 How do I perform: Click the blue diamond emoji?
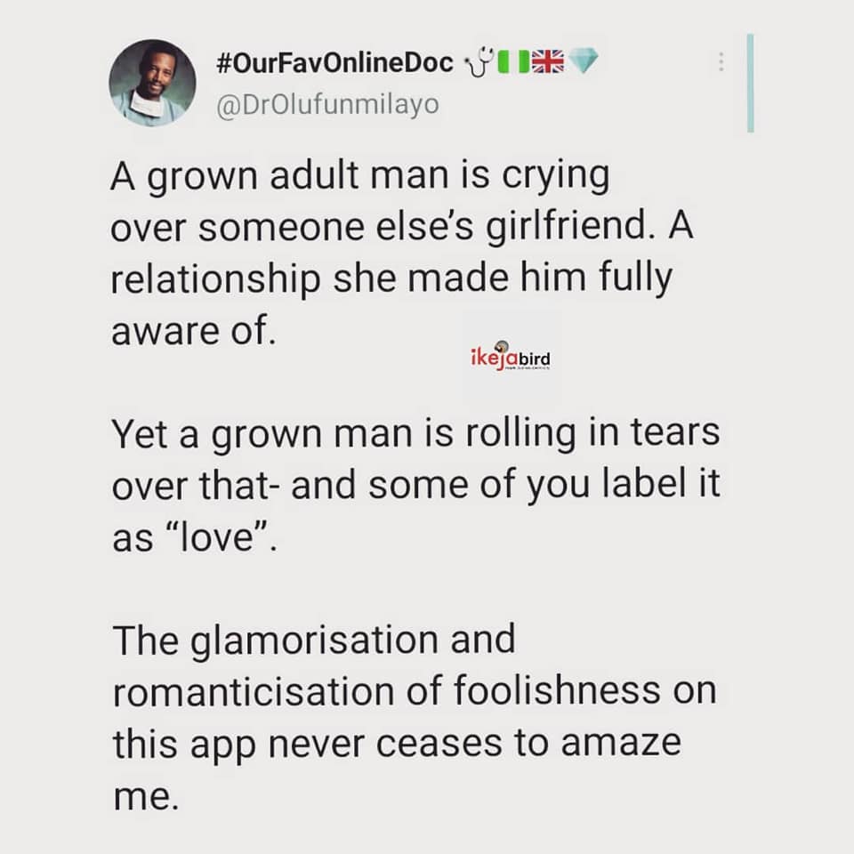[x=584, y=63]
